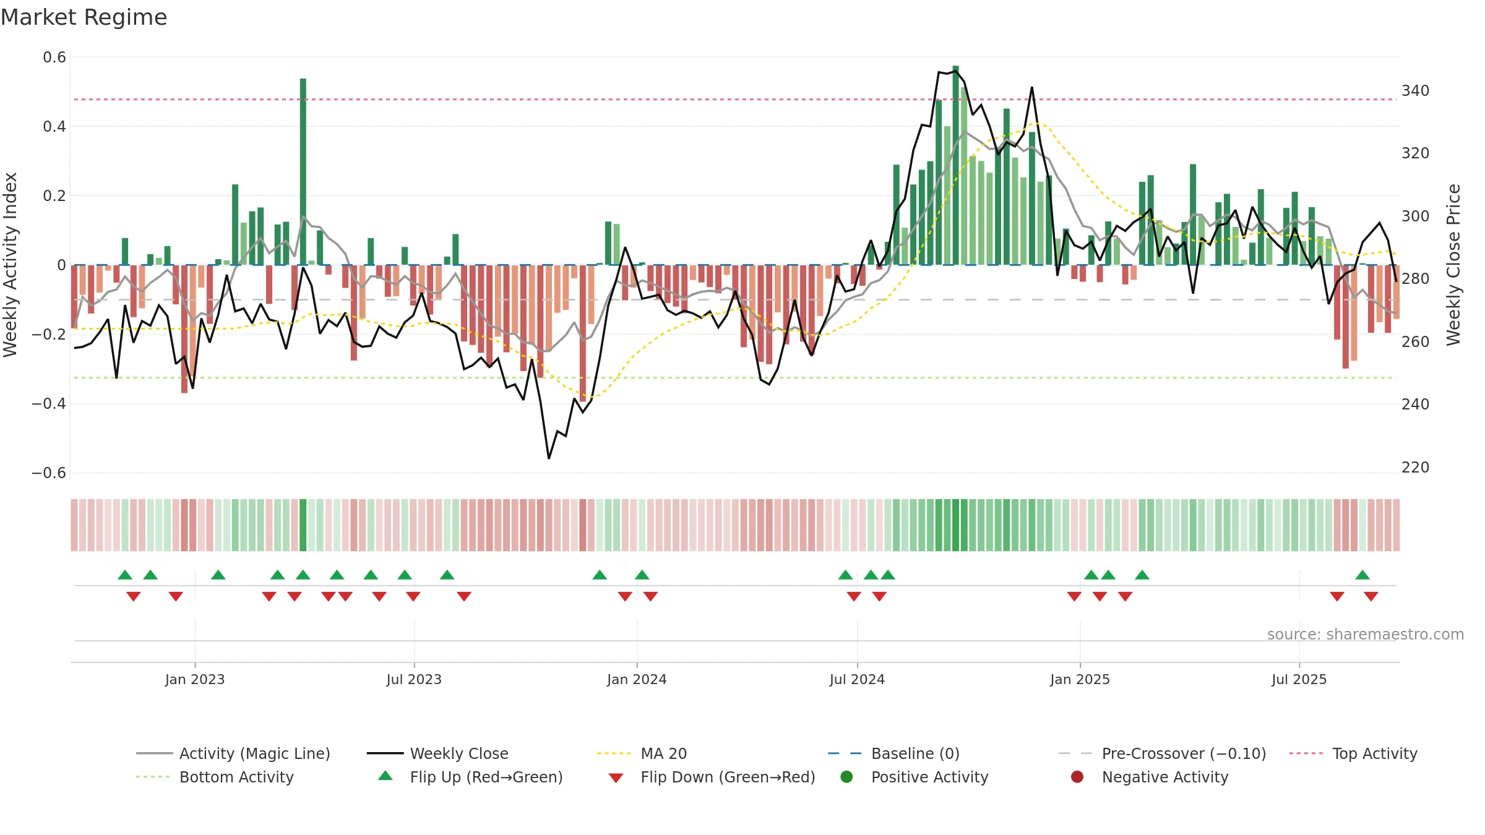Screen dimensions: 1485x835
Task: Click the 300 price axis tick
Action: click(x=1415, y=216)
